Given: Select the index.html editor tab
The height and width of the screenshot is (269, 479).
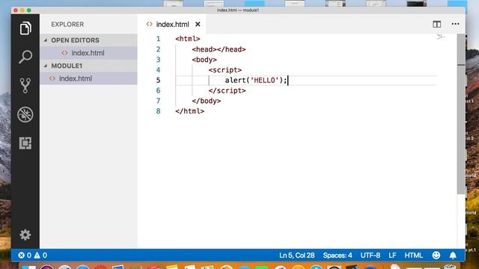Looking at the screenshot, I should [x=171, y=24].
